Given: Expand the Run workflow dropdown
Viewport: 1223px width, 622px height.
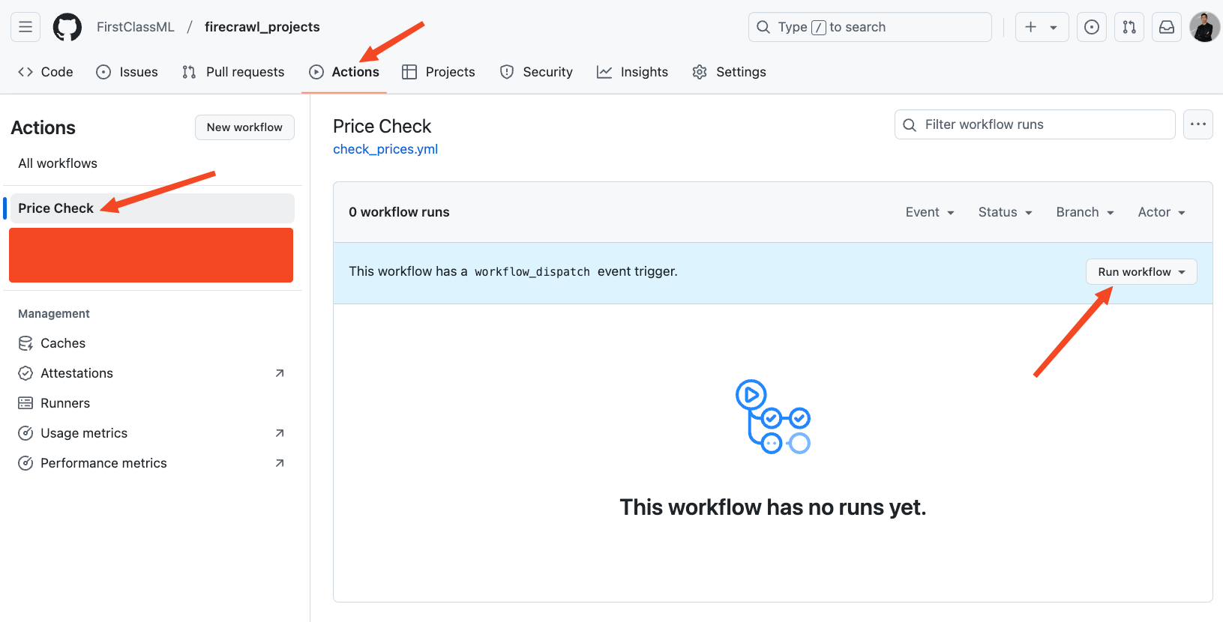Looking at the screenshot, I should click(x=1141, y=272).
